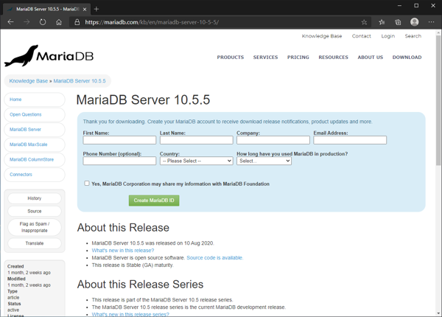The image size is (442, 317).
Task: Open the PRICING menu
Action: pos(298,58)
